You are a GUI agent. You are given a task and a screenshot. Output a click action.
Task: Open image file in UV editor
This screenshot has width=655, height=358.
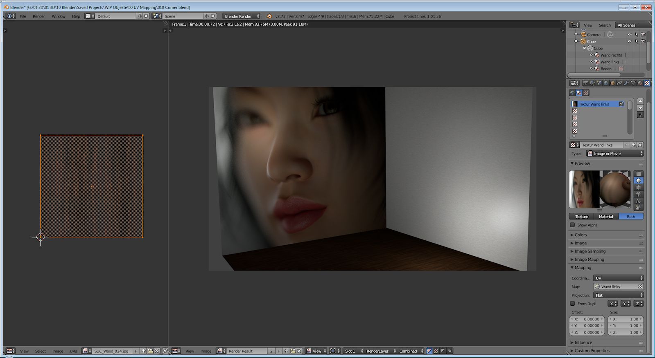click(x=150, y=351)
